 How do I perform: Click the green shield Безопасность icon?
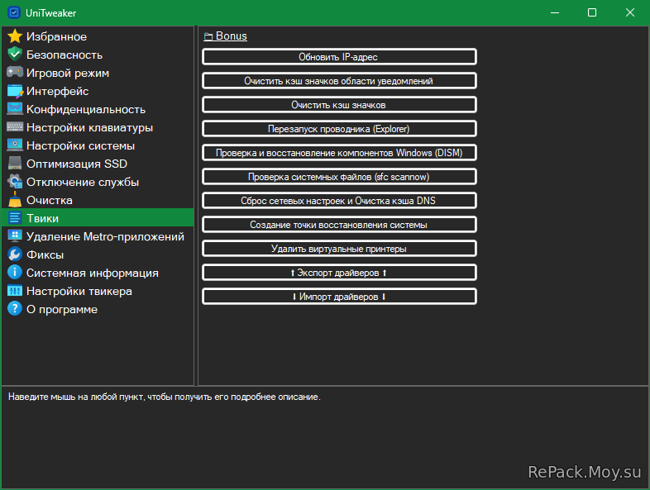coord(14,55)
